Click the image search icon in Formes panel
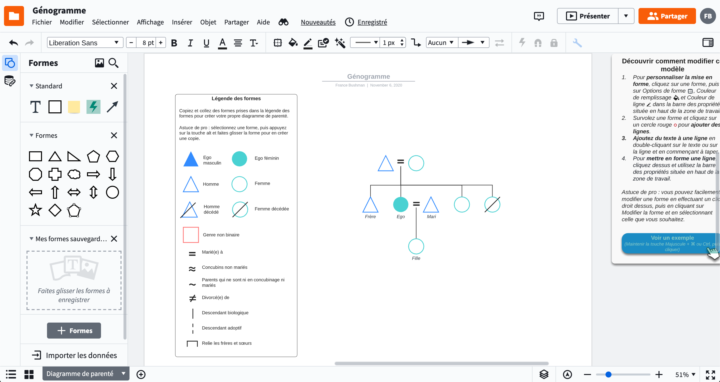The height and width of the screenshot is (382, 720). (x=99, y=63)
